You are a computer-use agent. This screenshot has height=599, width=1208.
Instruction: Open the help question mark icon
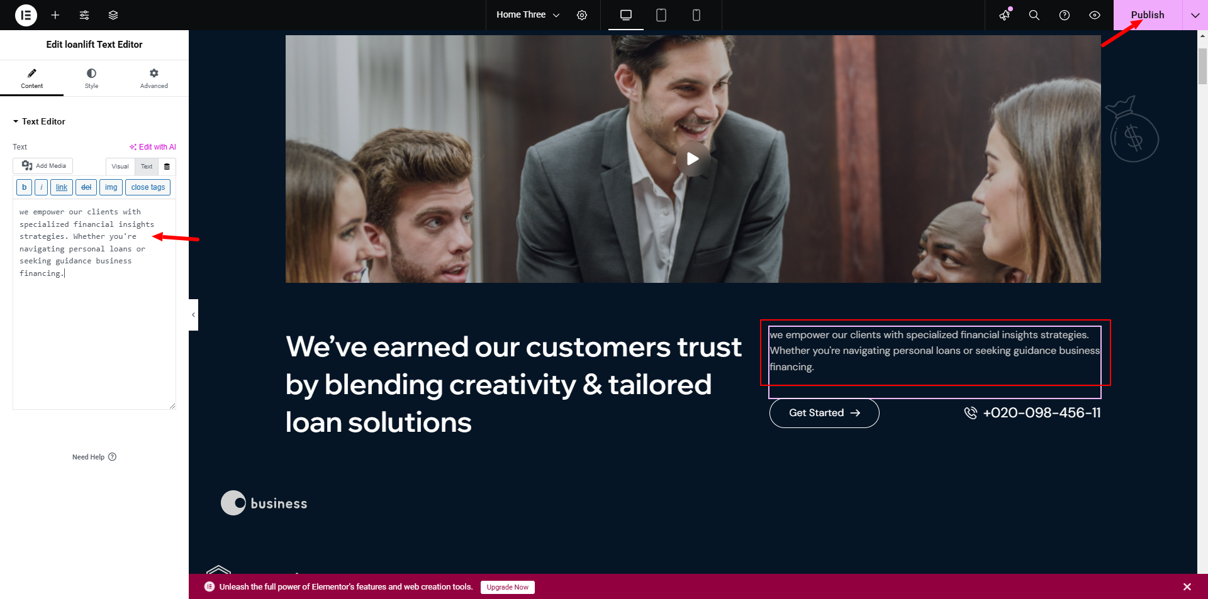[1064, 15]
